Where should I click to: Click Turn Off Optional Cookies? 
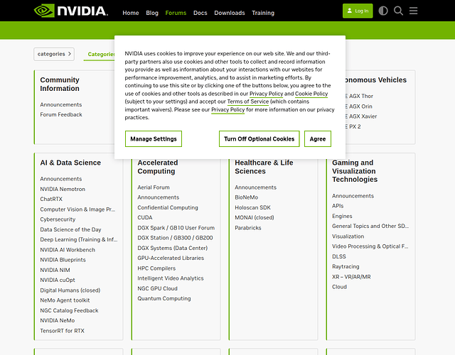[x=259, y=139]
